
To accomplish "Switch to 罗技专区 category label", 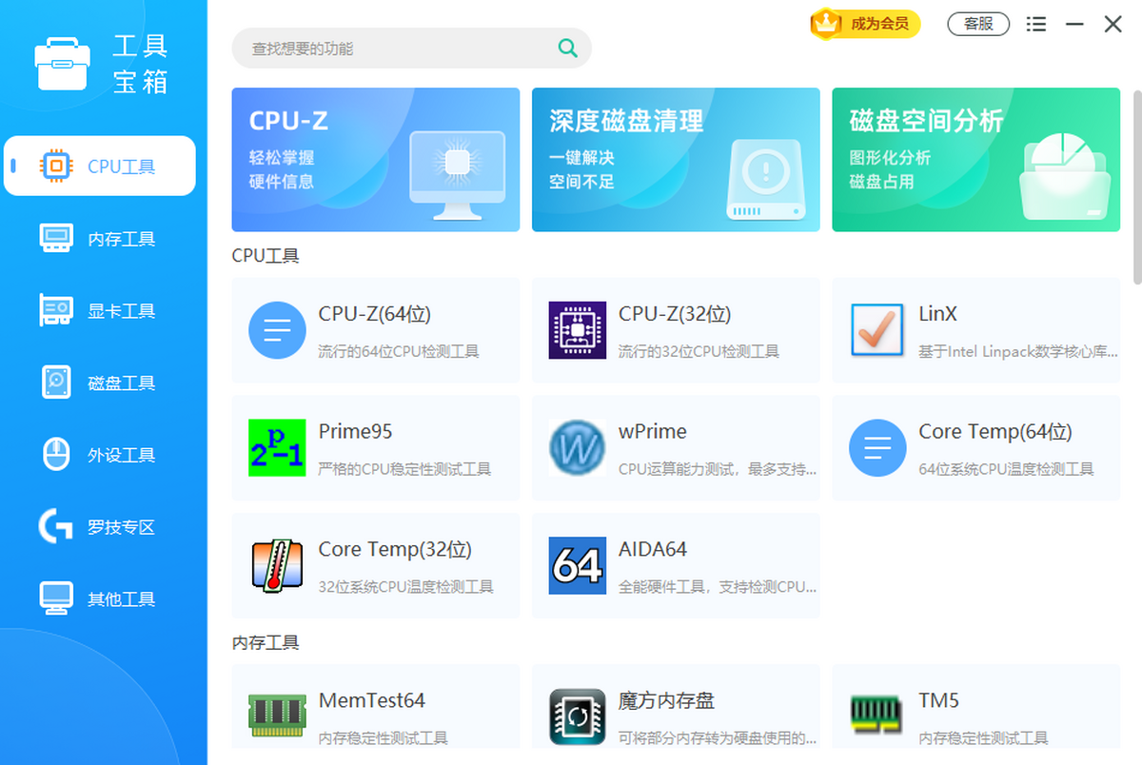I will [x=121, y=527].
